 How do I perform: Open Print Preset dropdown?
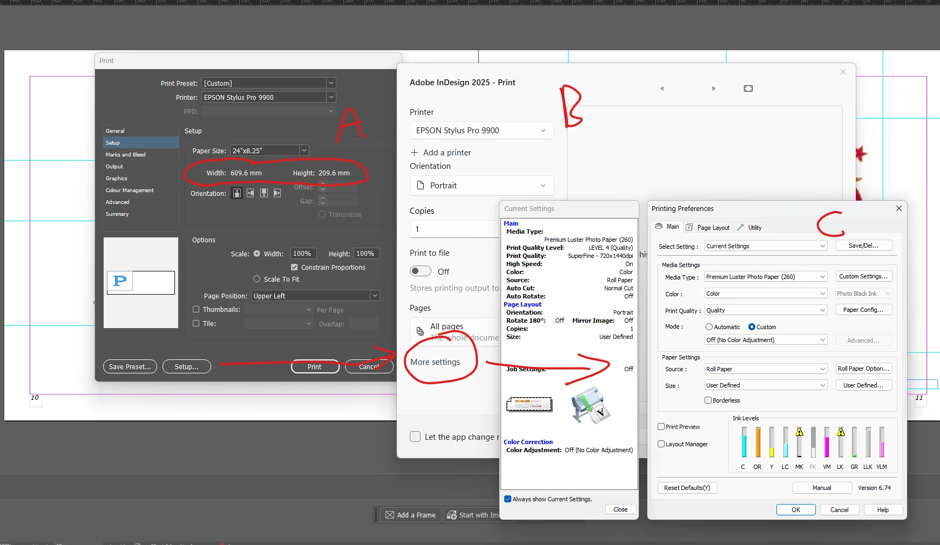click(x=269, y=83)
